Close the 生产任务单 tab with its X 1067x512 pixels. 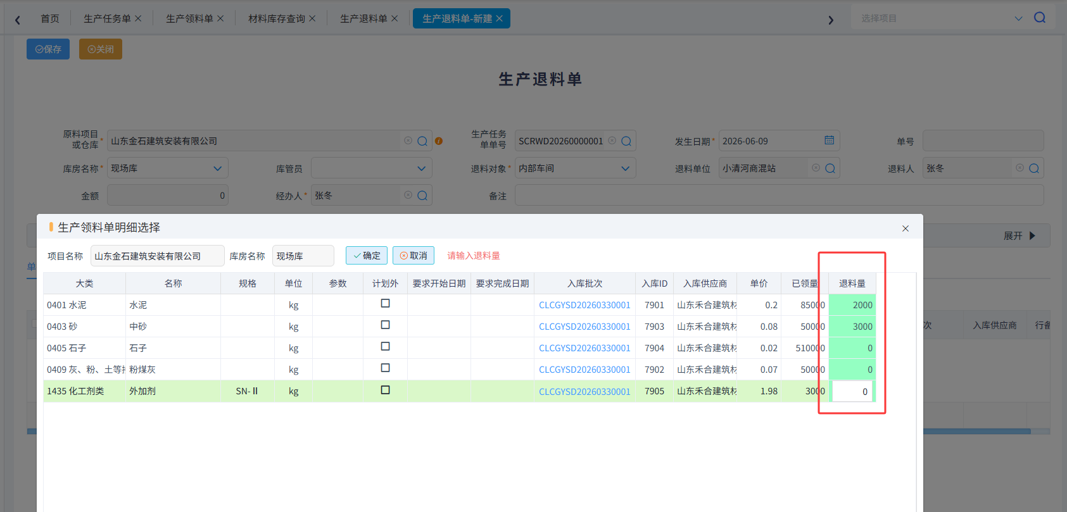[138, 18]
